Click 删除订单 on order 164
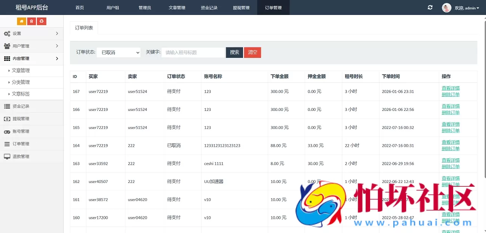The width and height of the screenshot is (486, 233). point(450,148)
